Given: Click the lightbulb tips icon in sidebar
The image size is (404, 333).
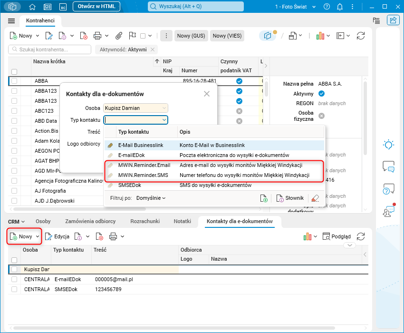Looking at the screenshot, I should click(388, 145).
